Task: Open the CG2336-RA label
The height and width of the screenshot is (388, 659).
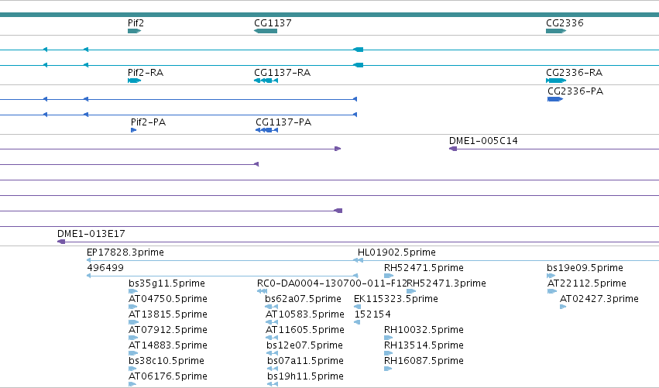Action: click(574, 73)
